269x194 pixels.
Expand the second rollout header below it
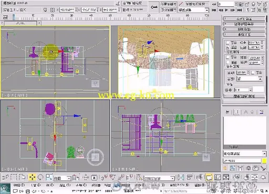pos(244,24)
